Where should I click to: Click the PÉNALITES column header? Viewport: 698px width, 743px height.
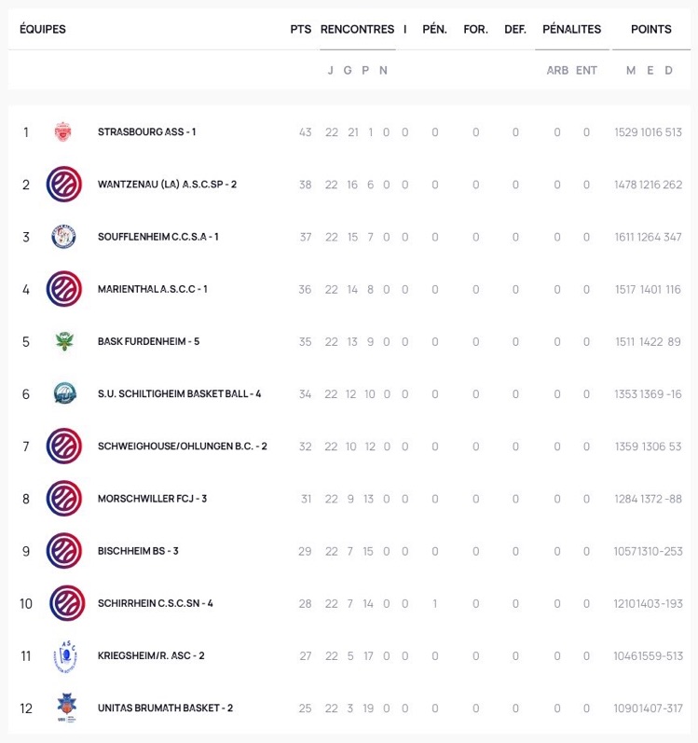coord(572,30)
